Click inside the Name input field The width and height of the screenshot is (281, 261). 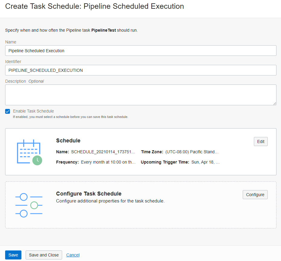140,50
